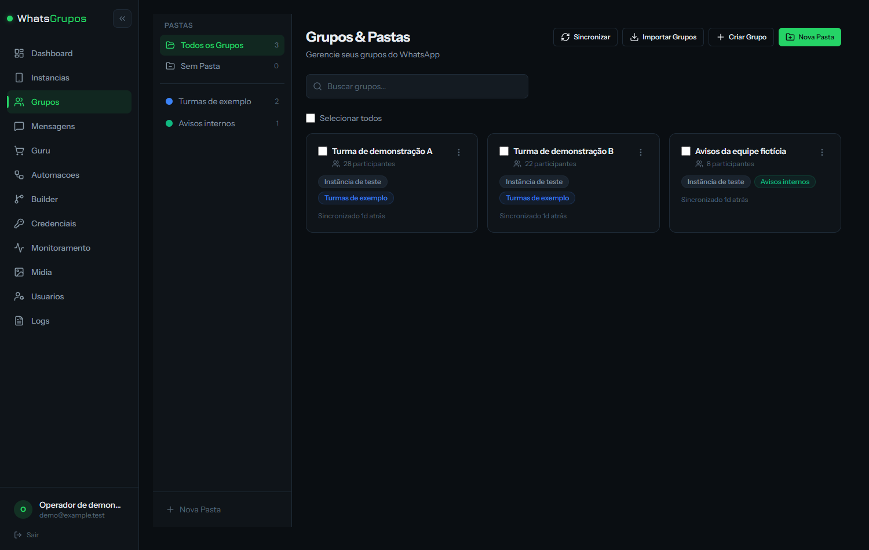Image resolution: width=869 pixels, height=550 pixels.
Task: Open options menu for Turma de demonstração B
Action: pyautogui.click(x=641, y=152)
